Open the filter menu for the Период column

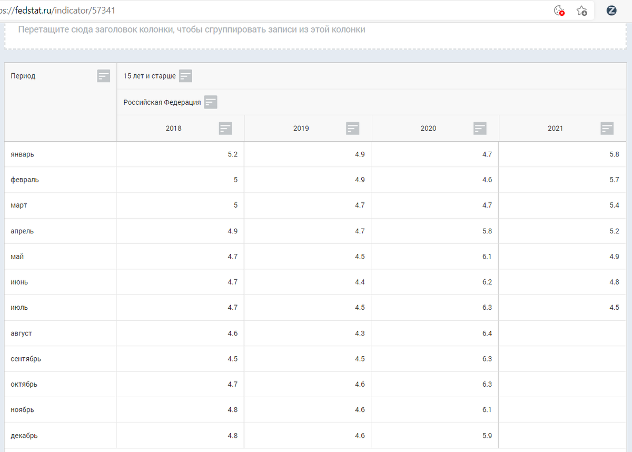(x=103, y=75)
